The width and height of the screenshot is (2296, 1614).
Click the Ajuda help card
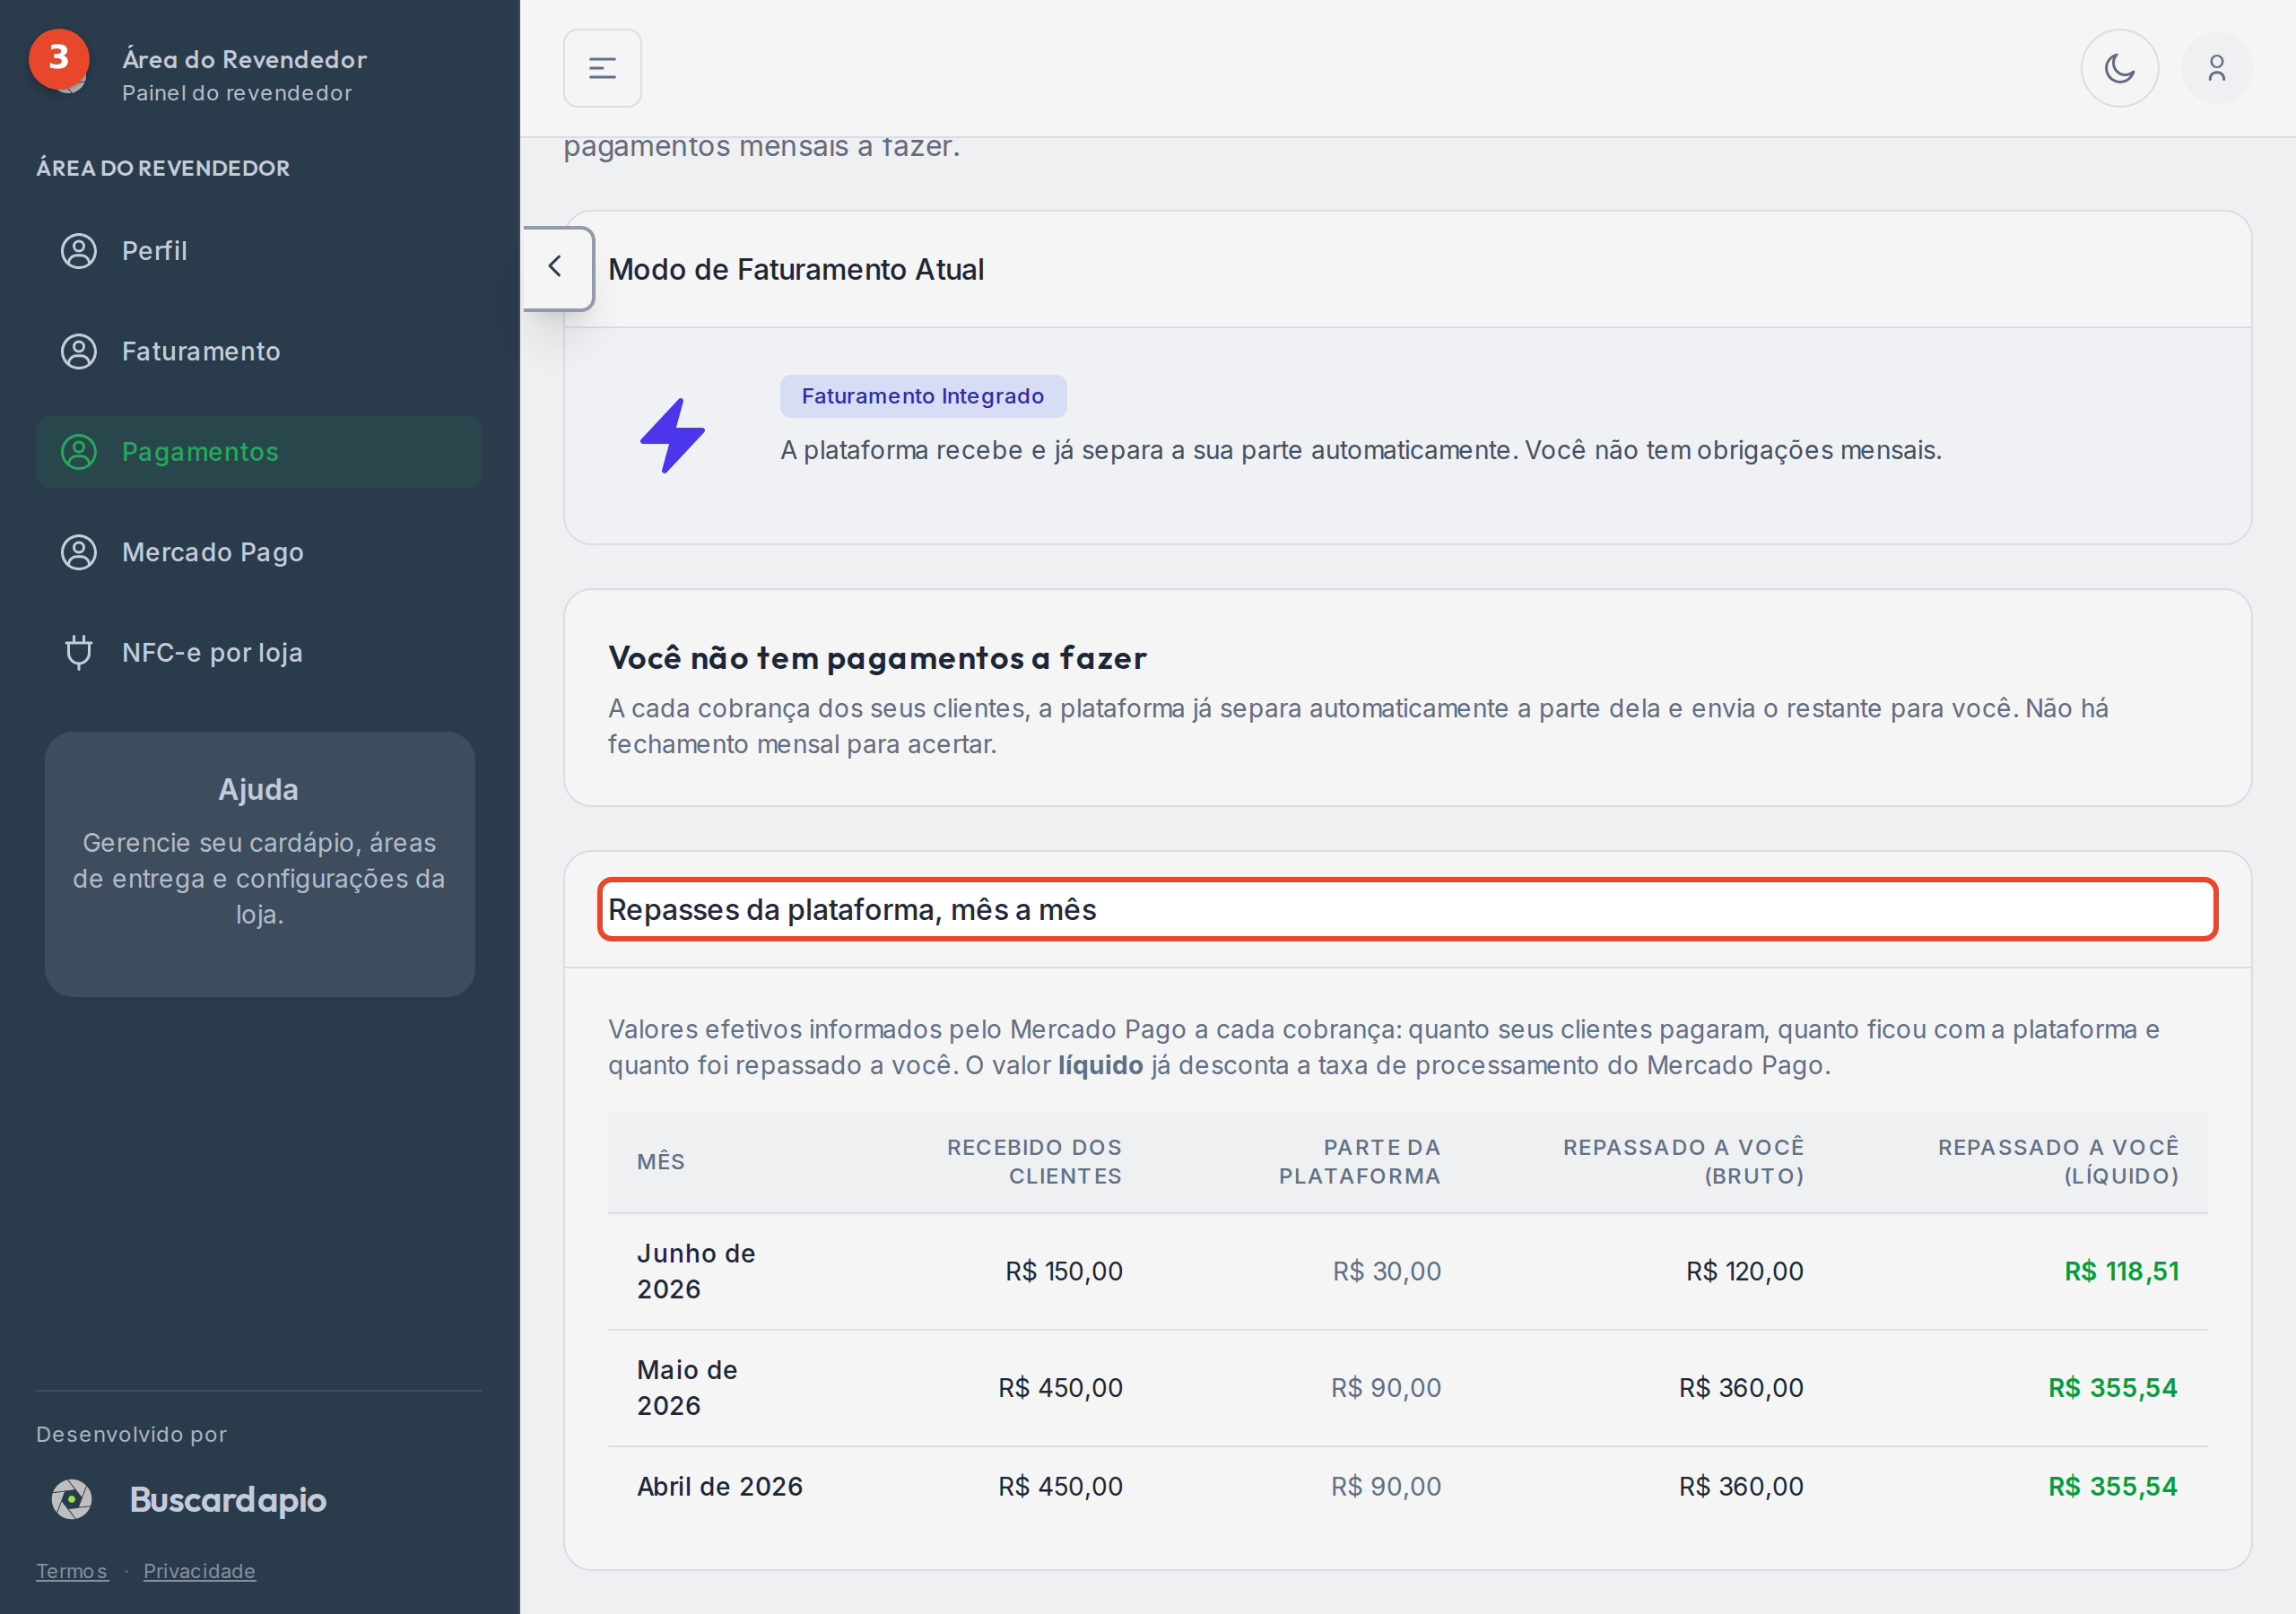tap(259, 864)
